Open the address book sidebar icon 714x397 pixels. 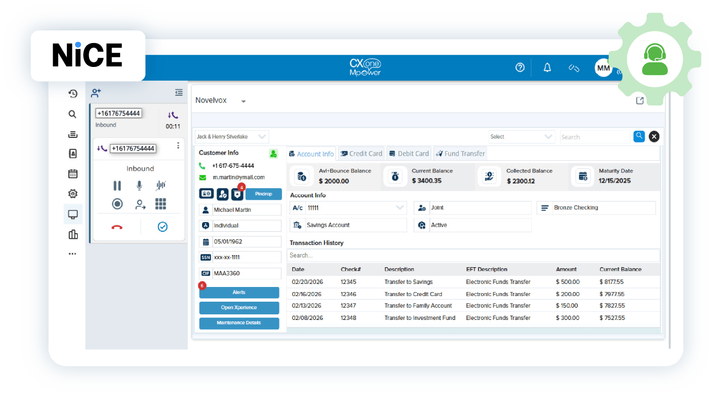point(73,153)
